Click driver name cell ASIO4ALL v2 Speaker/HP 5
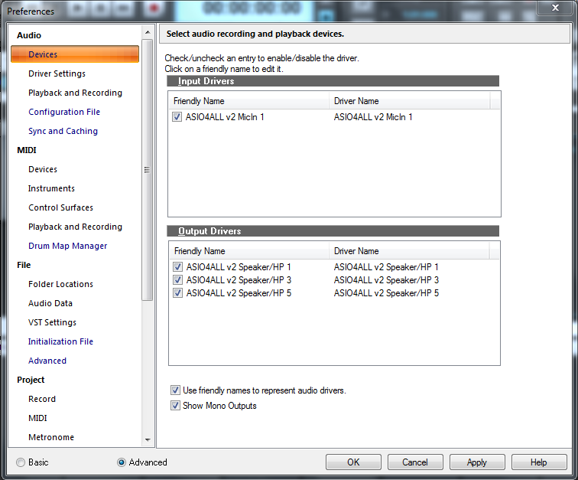578x480 pixels. [386, 293]
